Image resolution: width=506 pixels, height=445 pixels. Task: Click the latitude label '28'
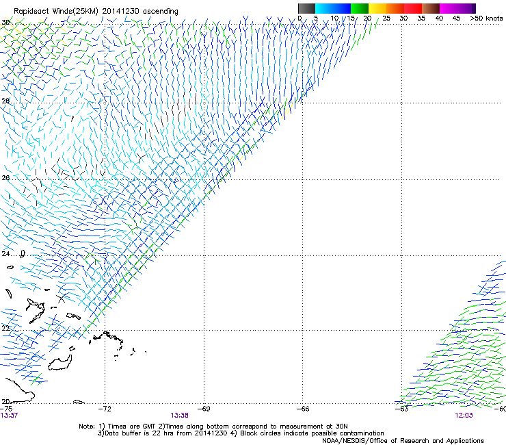[5, 101]
